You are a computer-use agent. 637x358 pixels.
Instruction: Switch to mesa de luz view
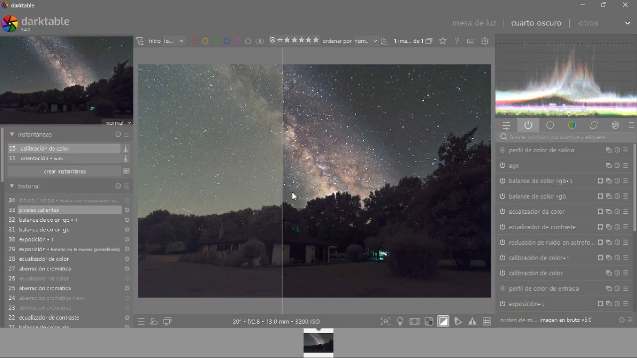point(474,23)
